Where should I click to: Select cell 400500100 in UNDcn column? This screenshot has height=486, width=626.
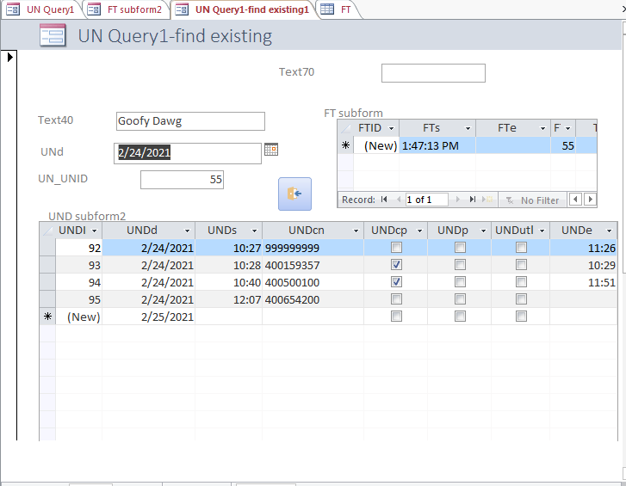(x=313, y=282)
